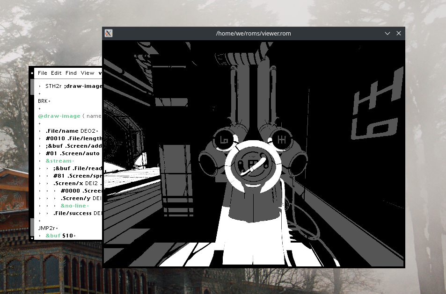
Task: Place cursor on the JMP2r line
Action: point(46,228)
